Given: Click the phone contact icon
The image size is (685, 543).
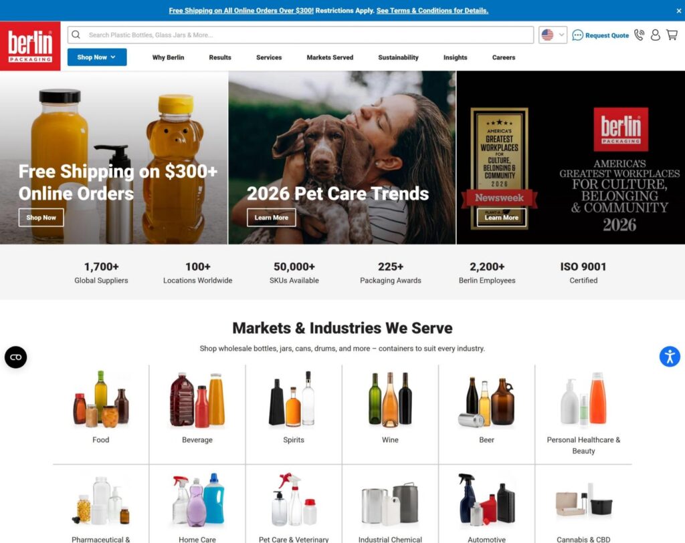Looking at the screenshot, I should pyautogui.click(x=639, y=35).
